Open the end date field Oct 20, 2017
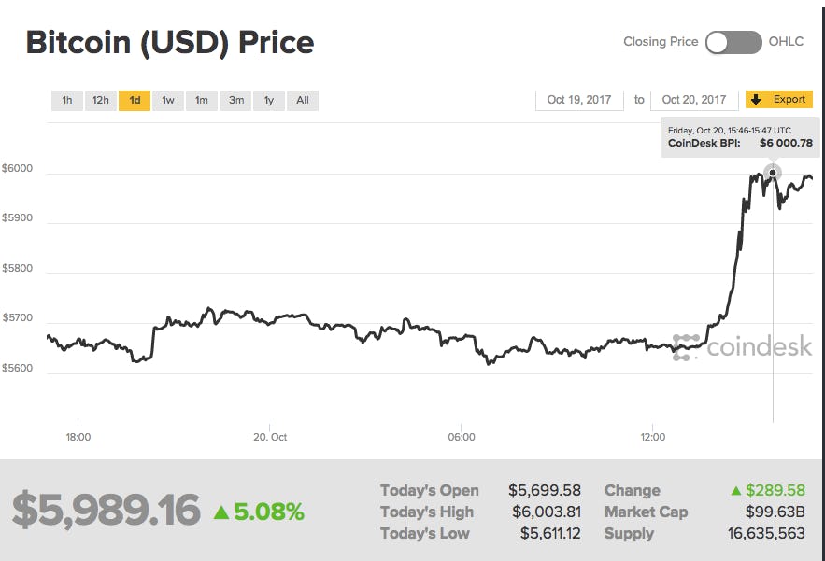The width and height of the screenshot is (825, 561). (694, 100)
